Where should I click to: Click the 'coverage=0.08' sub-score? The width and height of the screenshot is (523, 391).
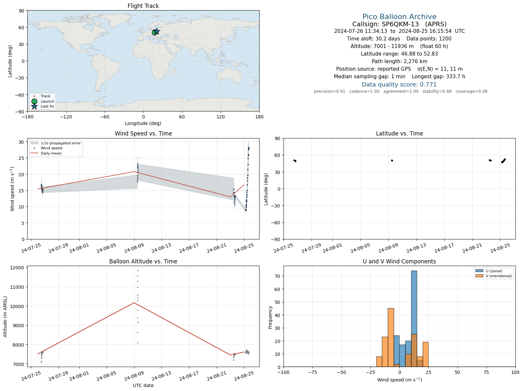[x=471, y=91]
